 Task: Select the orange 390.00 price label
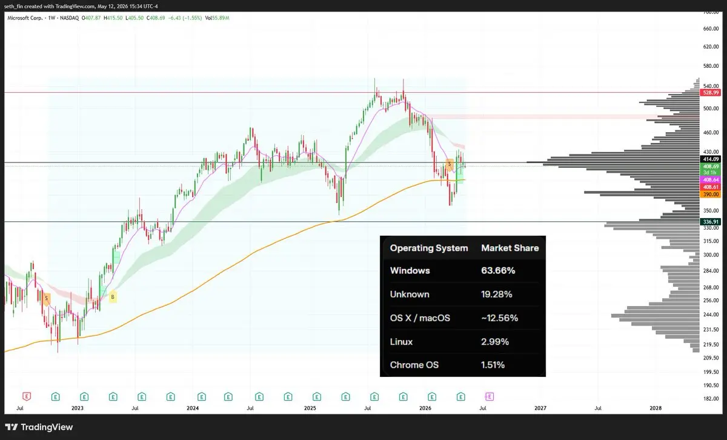pyautogui.click(x=710, y=195)
